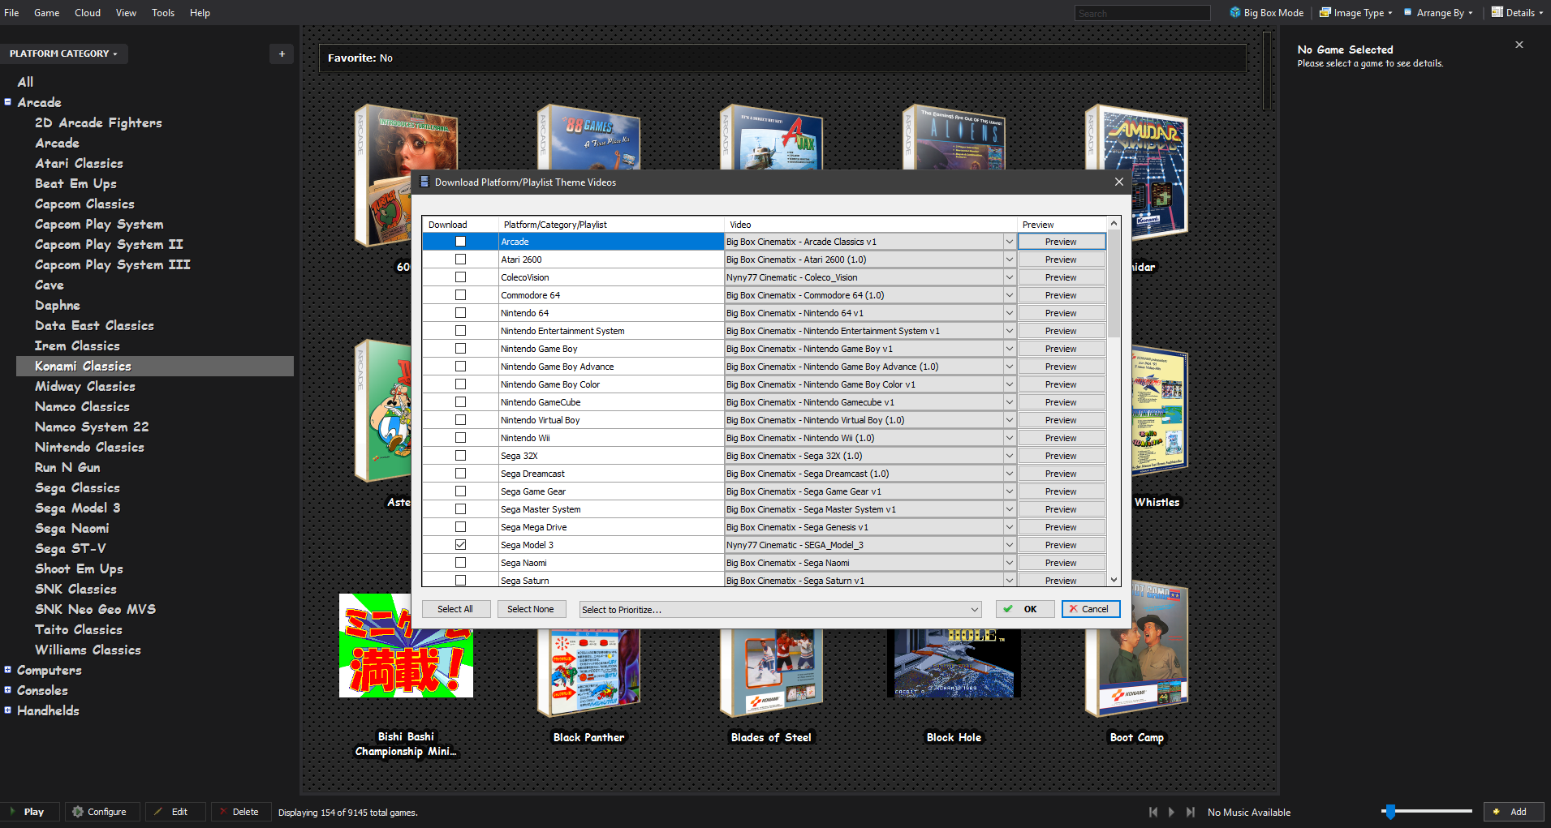Uncheck the Sega Model 3 checkbox
The height and width of the screenshot is (828, 1551).
tap(460, 545)
